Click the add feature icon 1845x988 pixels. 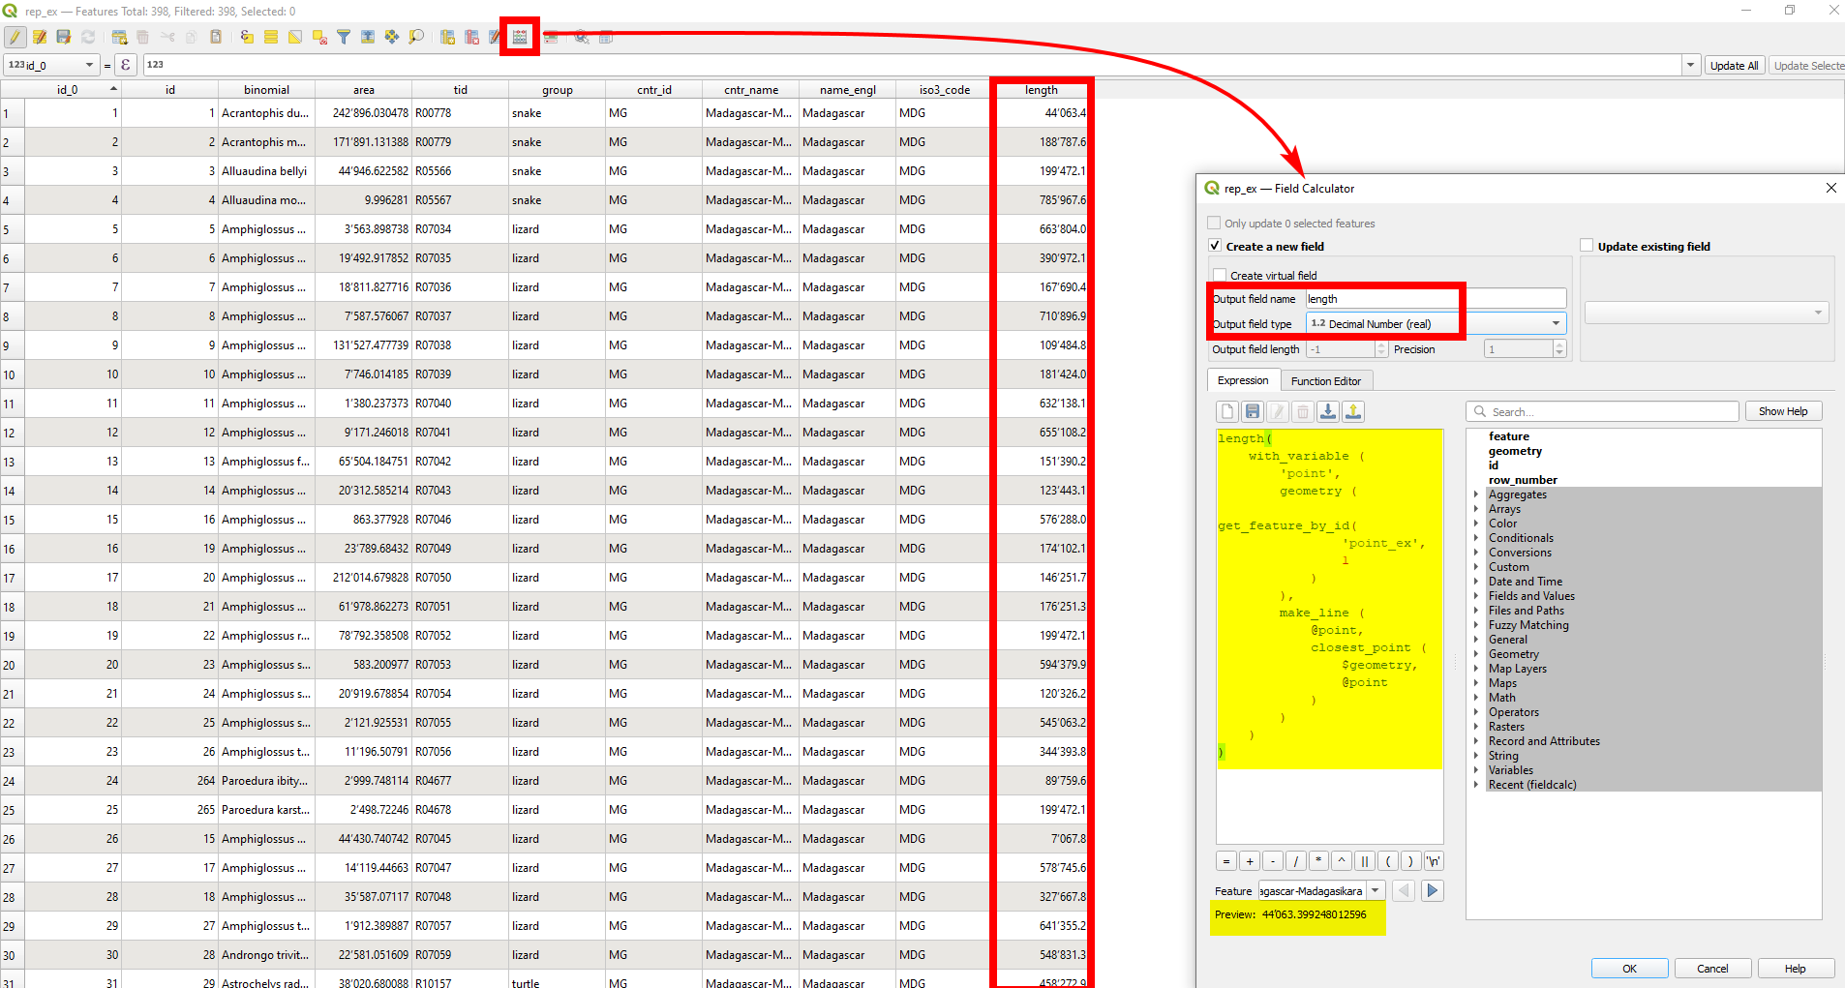(119, 38)
